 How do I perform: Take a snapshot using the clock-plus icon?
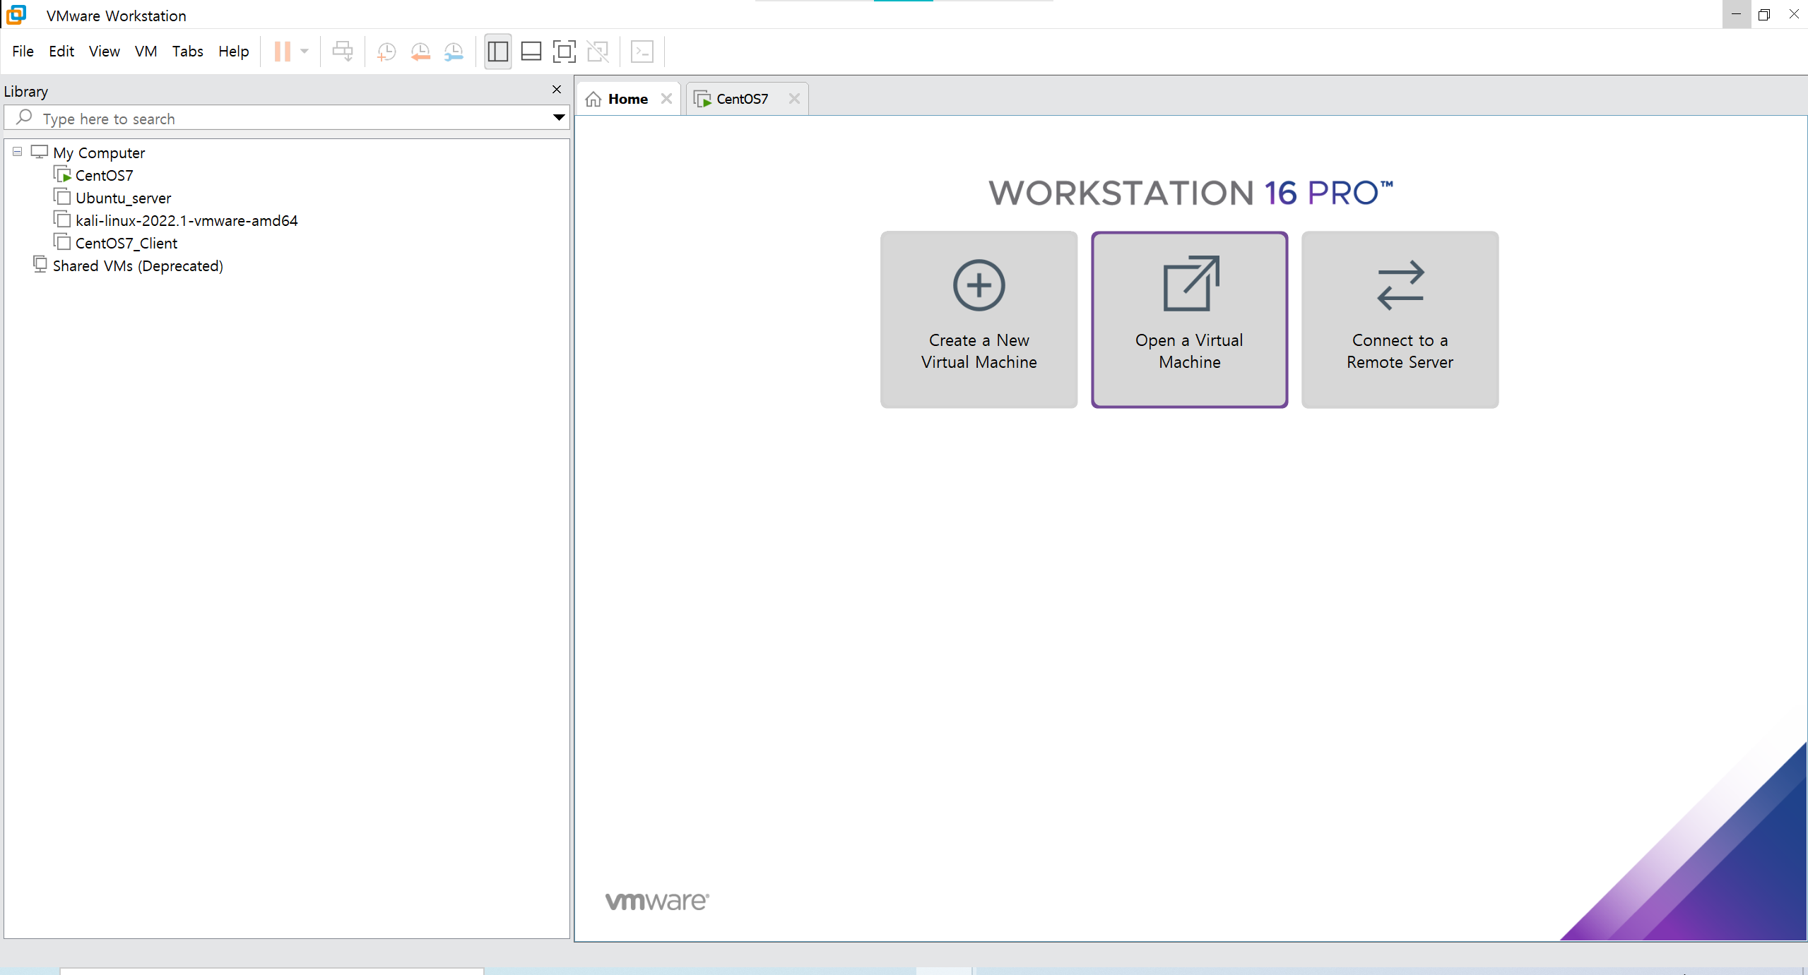[386, 52]
